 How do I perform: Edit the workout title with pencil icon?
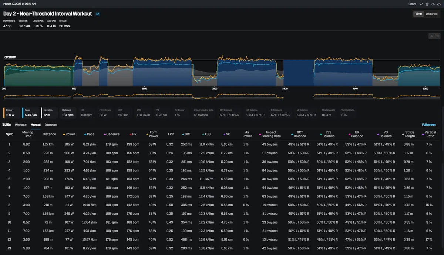[x=98, y=14]
